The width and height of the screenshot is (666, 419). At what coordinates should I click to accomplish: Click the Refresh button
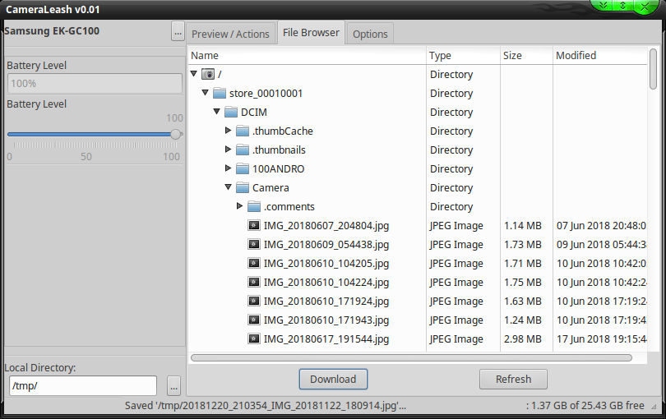[x=513, y=379]
